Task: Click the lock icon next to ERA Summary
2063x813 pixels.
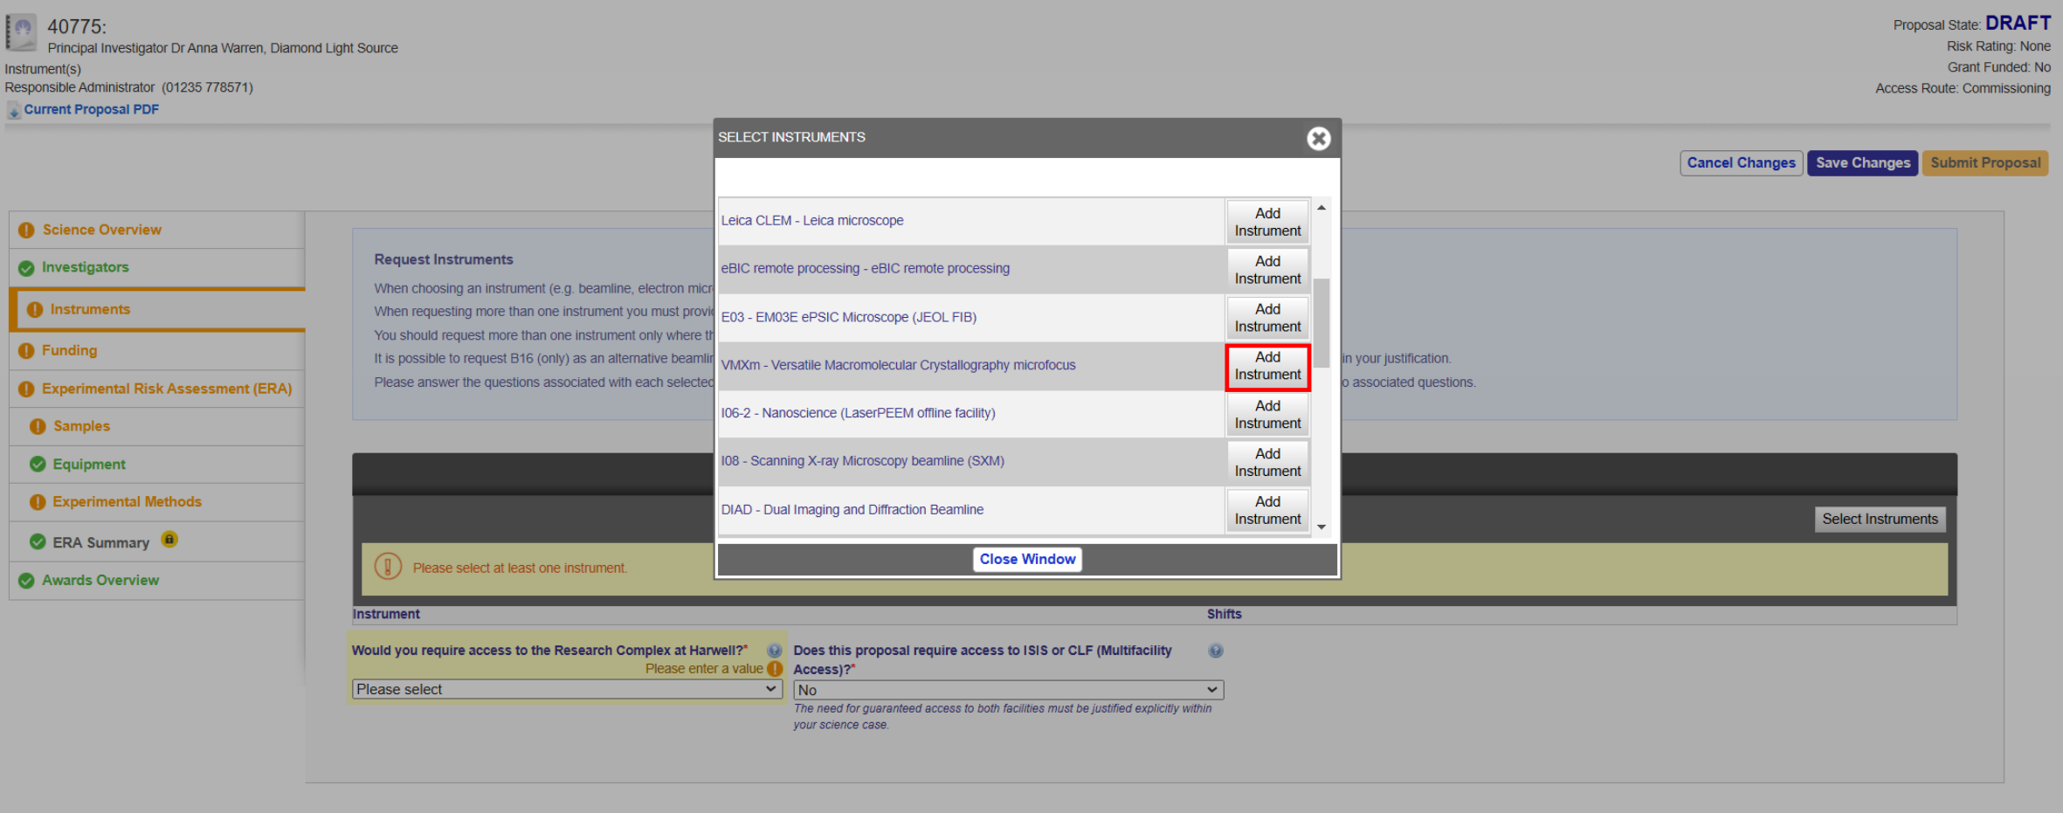Action: (x=169, y=540)
